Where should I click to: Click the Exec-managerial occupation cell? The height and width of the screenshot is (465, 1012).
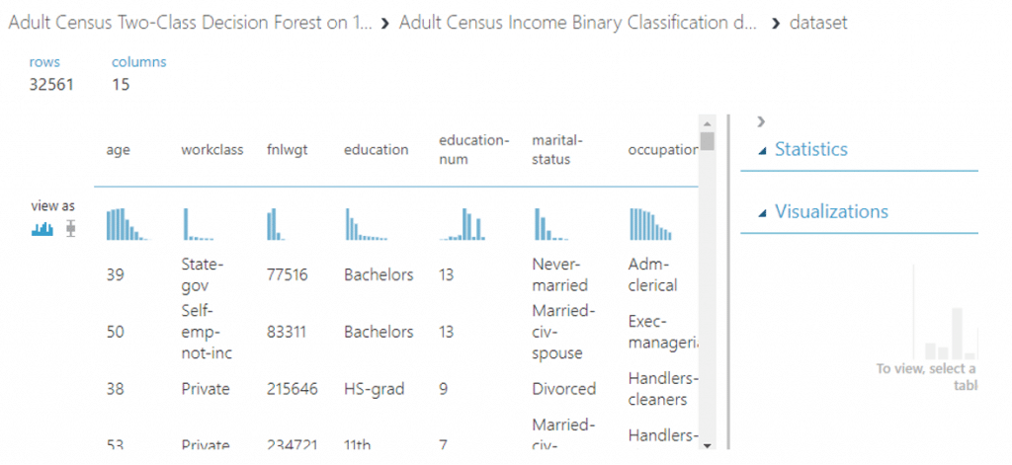pos(663,332)
